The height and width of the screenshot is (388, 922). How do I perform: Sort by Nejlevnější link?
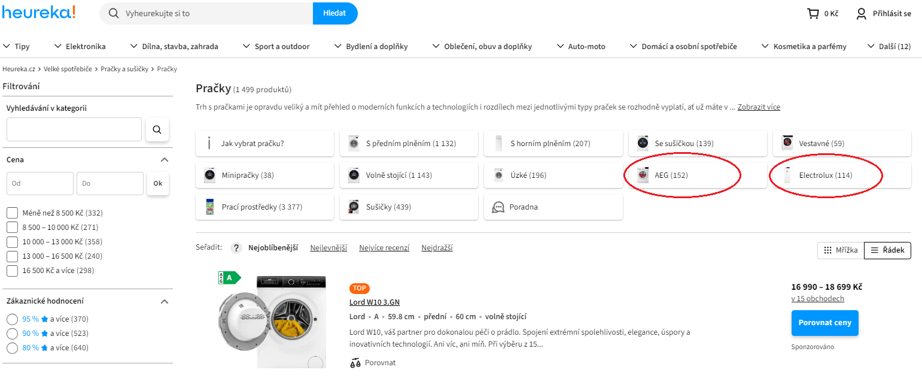point(328,248)
